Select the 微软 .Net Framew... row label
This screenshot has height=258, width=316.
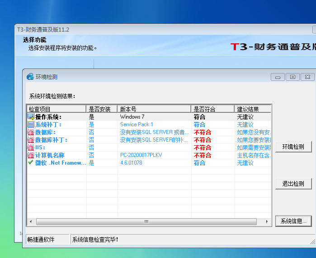61,163
